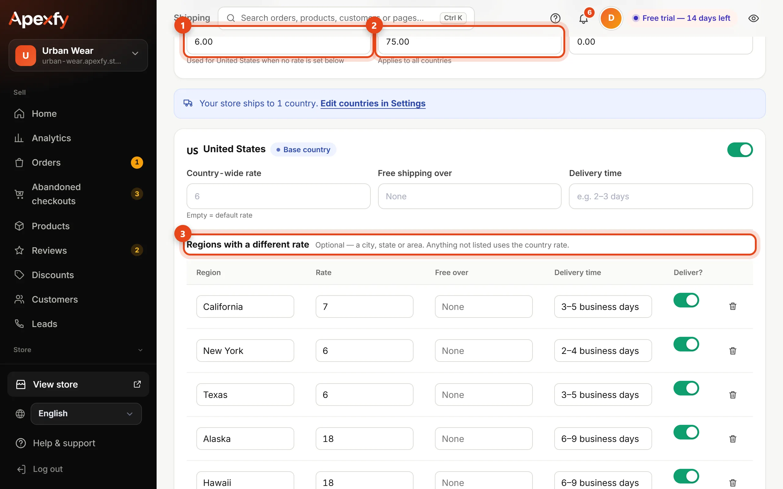Click the Country-wide rate input
The image size is (783, 489).
point(278,196)
